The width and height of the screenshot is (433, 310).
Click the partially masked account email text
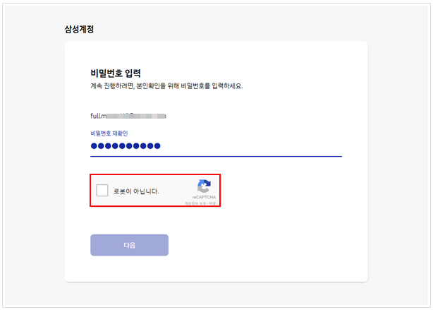click(x=128, y=116)
